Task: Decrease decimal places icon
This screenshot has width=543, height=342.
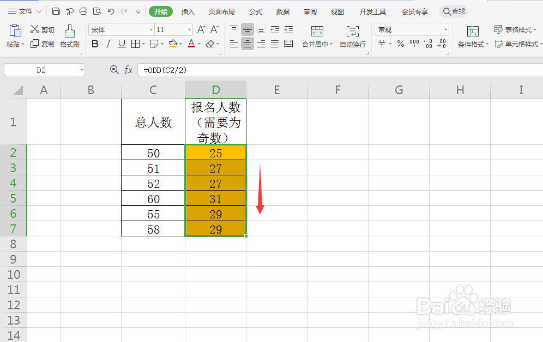Action: pyautogui.click(x=442, y=44)
